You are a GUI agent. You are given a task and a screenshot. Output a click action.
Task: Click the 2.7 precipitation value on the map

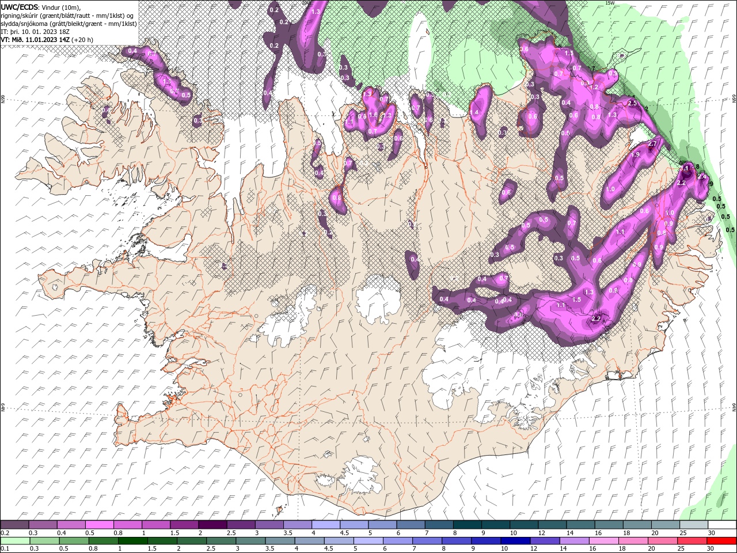[653, 143]
